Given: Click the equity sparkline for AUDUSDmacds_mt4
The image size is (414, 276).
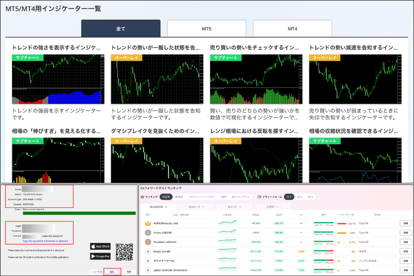Looking at the screenshot, I should click(x=227, y=223).
